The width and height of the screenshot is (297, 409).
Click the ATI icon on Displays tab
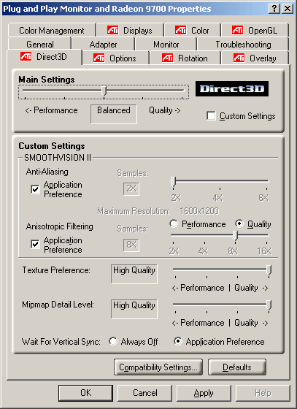click(112, 30)
